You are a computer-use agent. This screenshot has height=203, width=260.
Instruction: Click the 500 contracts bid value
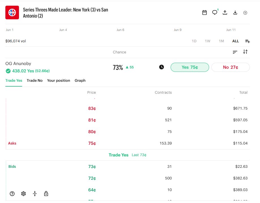168,178
